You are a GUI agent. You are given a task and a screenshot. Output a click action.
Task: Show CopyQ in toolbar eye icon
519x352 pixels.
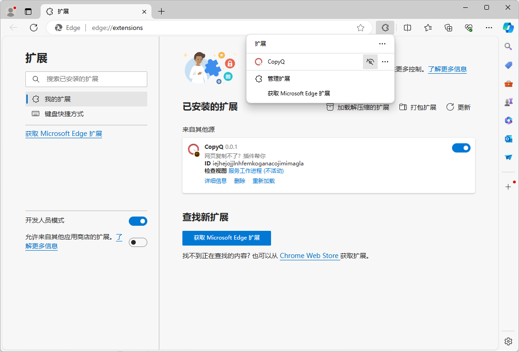(370, 62)
